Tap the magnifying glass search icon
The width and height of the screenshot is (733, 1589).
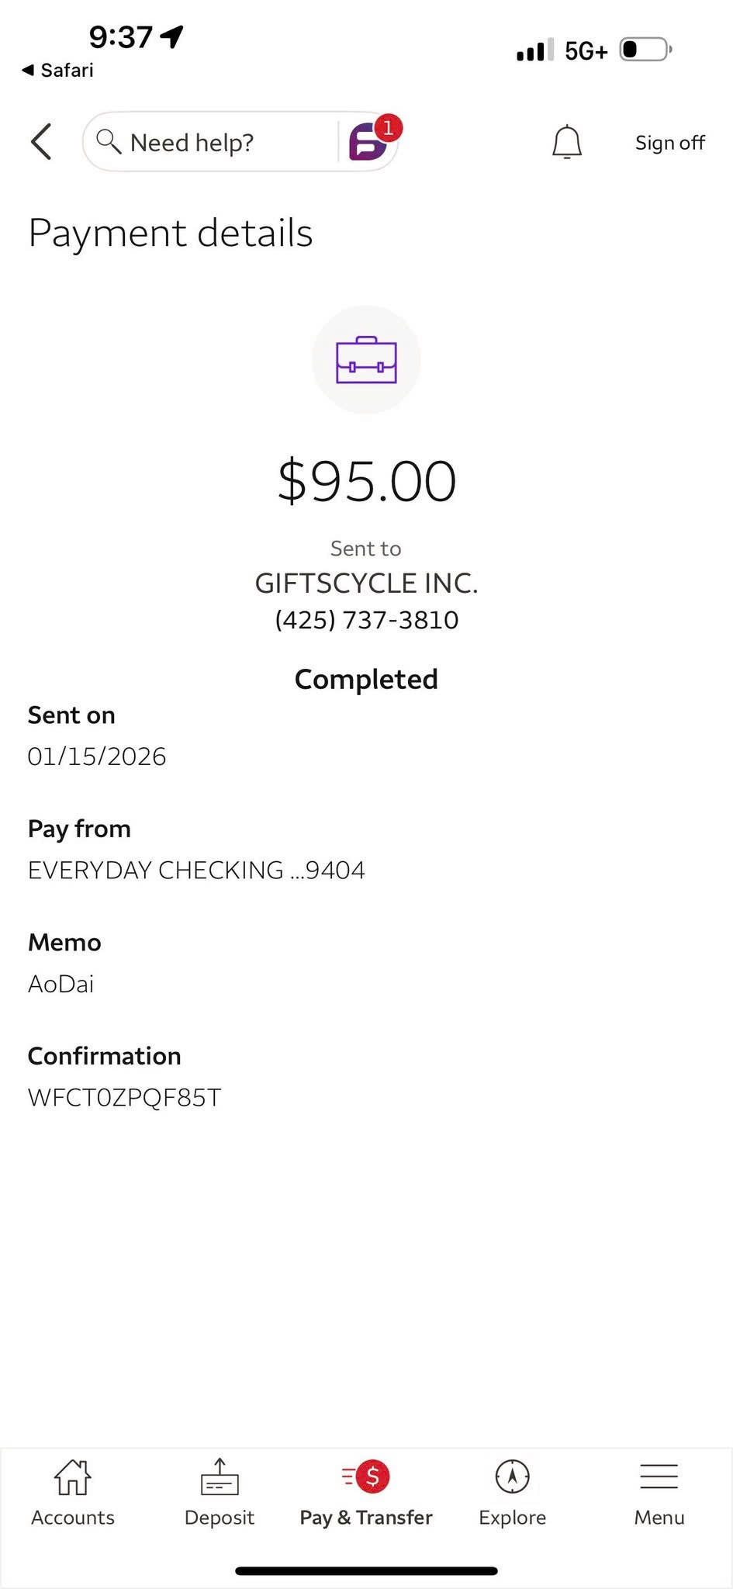(x=108, y=141)
